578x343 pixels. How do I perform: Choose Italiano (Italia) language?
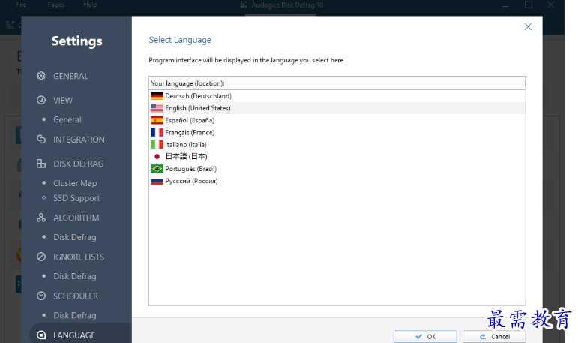337,145
